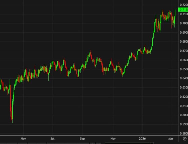Click the 0.7000 price axis label
The image size is (188, 144).
(184, 23)
